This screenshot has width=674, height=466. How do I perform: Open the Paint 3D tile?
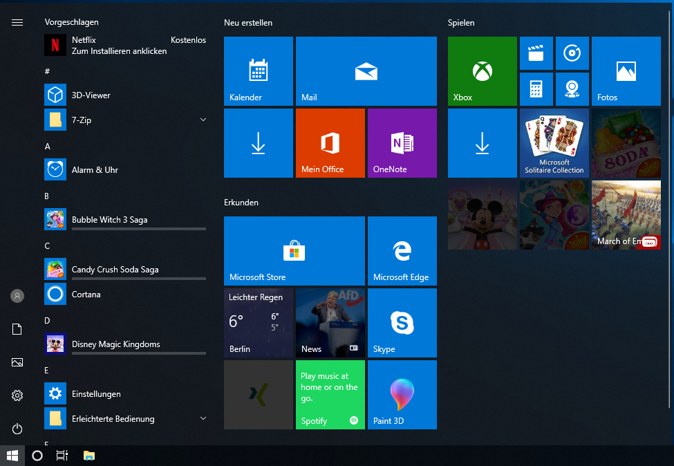coord(402,395)
